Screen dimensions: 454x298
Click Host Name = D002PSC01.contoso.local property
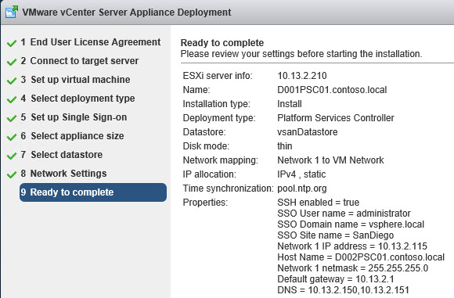click(x=361, y=257)
